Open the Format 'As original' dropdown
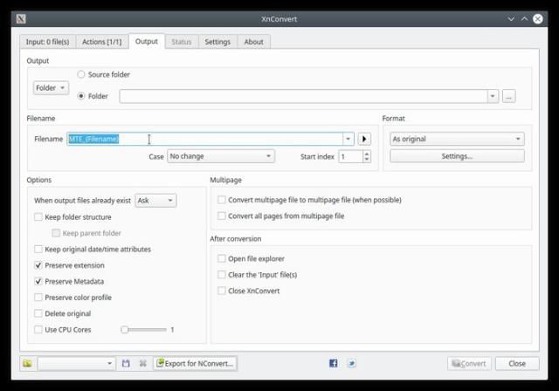Viewport: 559px width, 391px height. point(456,139)
